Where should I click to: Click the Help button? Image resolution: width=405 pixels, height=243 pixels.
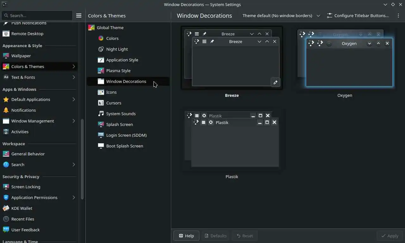186,236
